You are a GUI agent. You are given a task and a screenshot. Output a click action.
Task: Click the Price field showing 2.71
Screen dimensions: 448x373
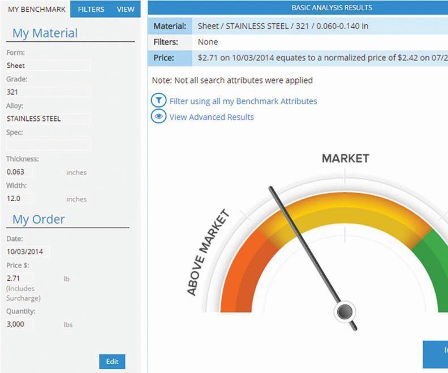(x=20, y=278)
